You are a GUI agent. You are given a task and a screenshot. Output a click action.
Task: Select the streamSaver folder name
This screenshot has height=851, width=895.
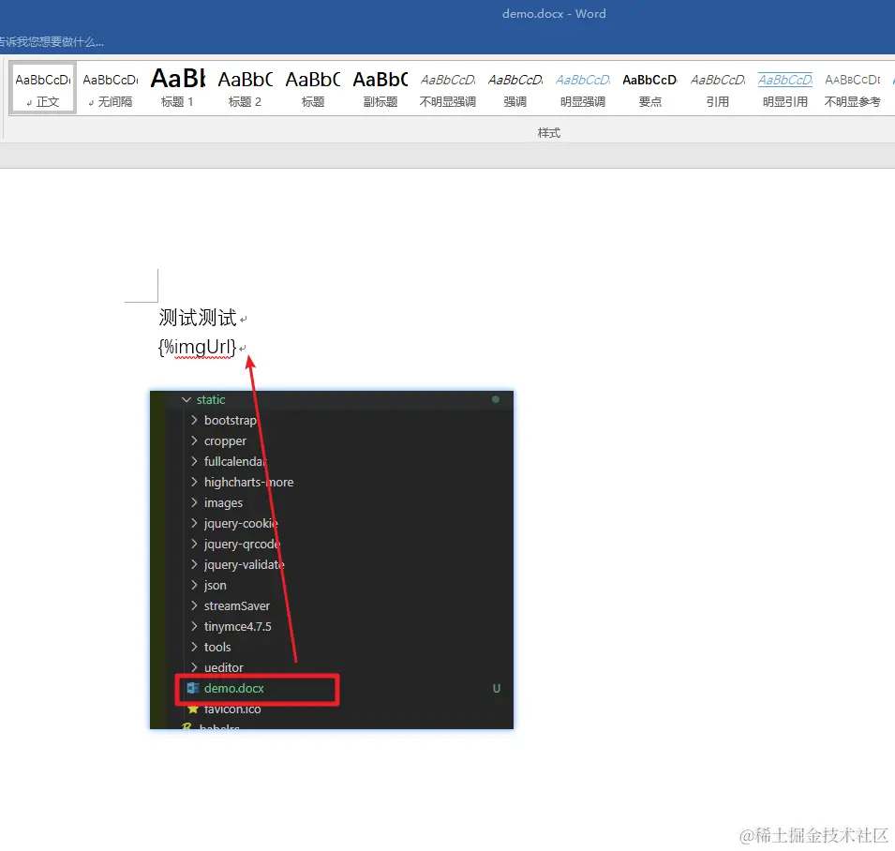pyautogui.click(x=237, y=605)
